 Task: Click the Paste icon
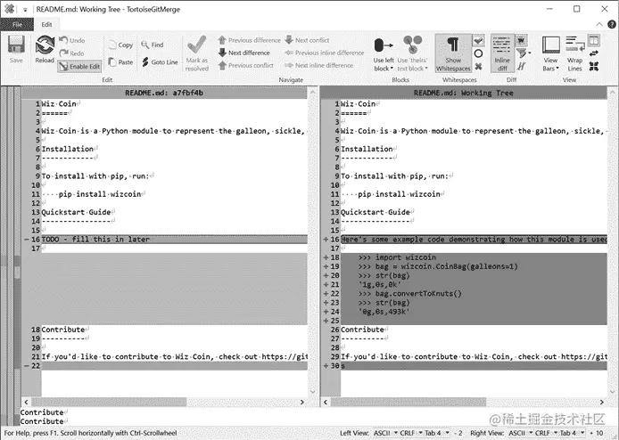pos(112,61)
